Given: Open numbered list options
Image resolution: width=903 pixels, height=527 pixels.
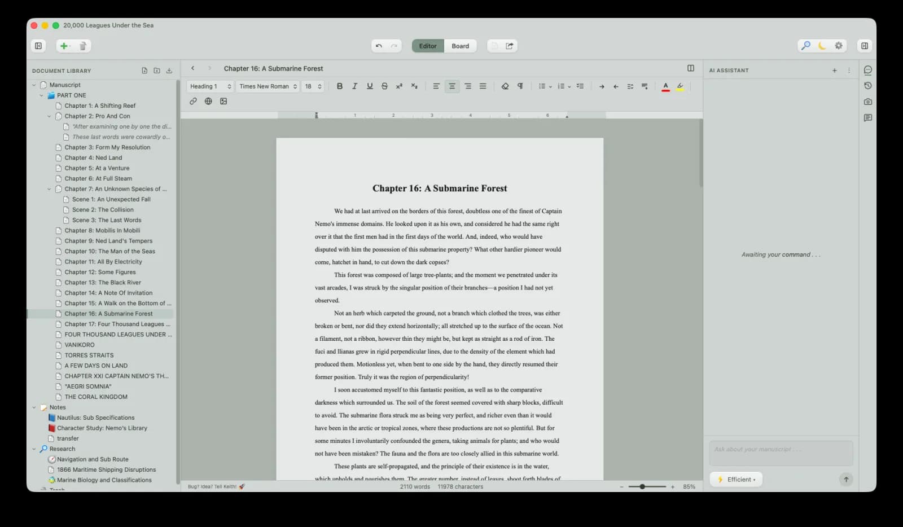Looking at the screenshot, I should (x=564, y=86).
